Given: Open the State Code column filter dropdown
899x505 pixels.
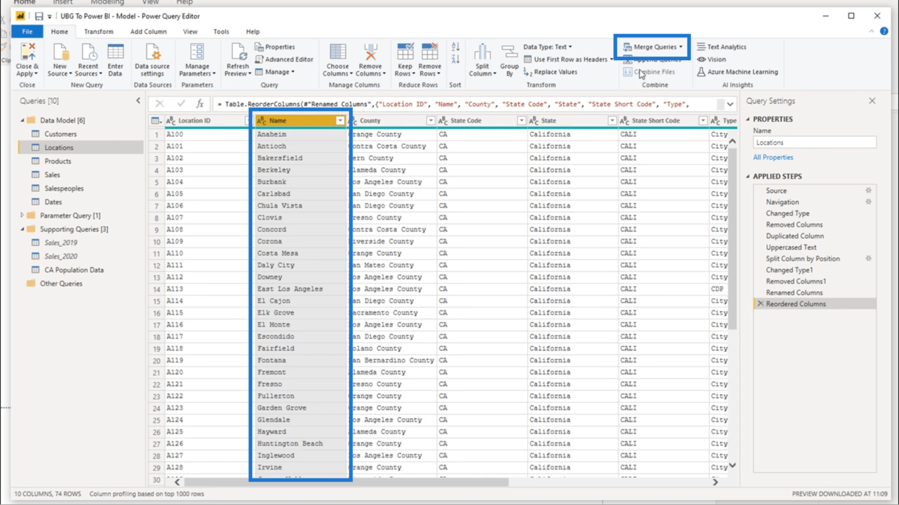Looking at the screenshot, I should [521, 121].
